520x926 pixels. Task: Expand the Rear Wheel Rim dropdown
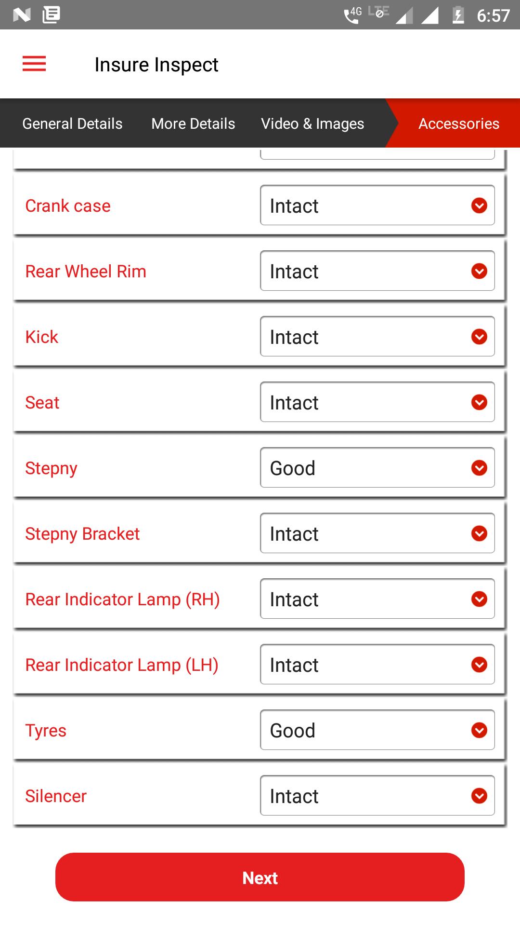pyautogui.click(x=377, y=271)
